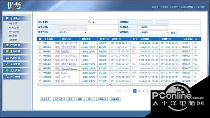Go to page 2 in pagination
This screenshot has height=118, width=210.
139,91
